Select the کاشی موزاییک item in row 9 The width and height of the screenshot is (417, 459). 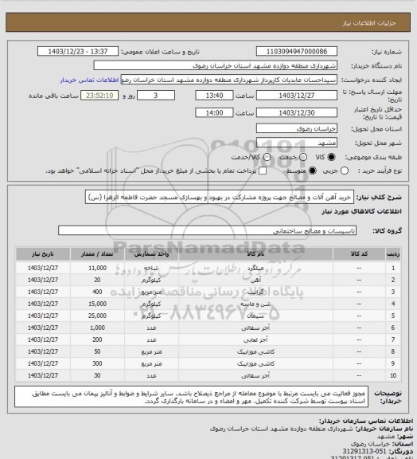point(256,364)
